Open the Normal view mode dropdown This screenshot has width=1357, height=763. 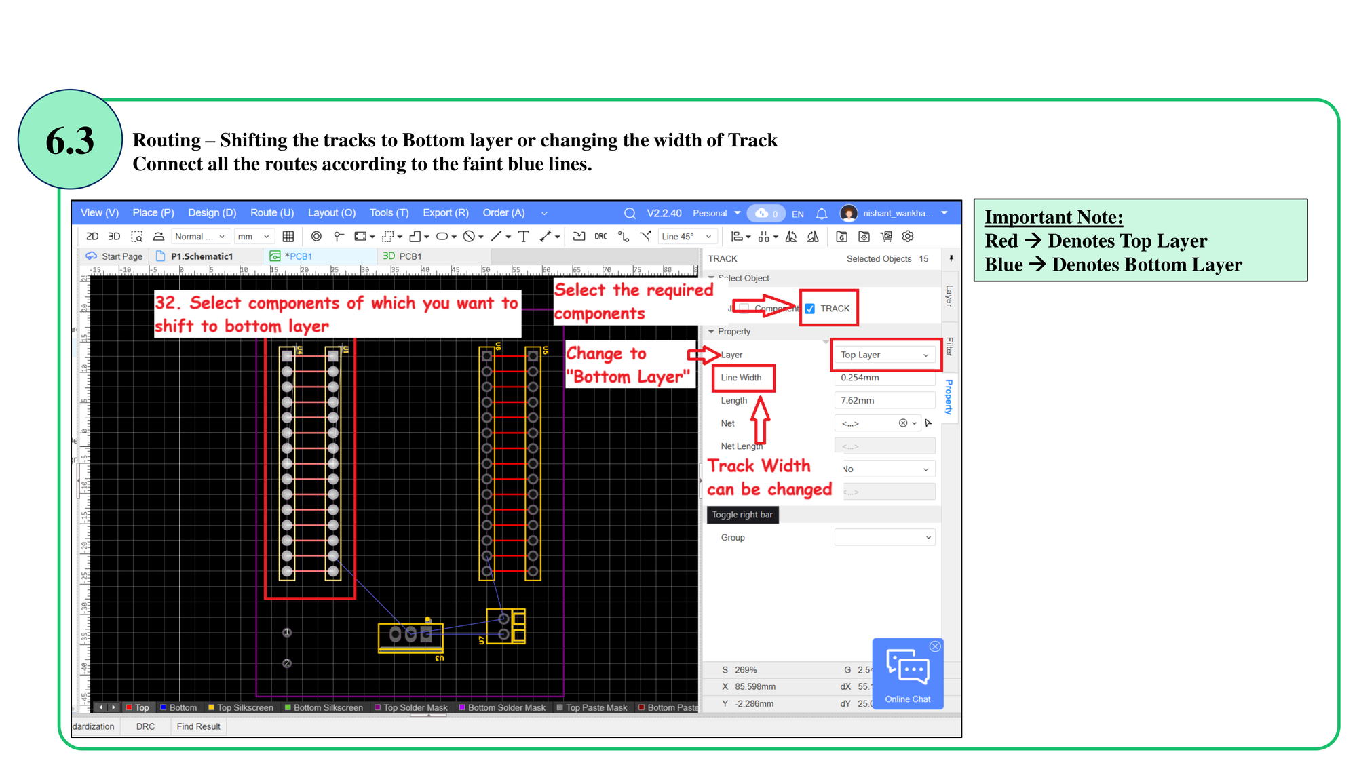[199, 237]
